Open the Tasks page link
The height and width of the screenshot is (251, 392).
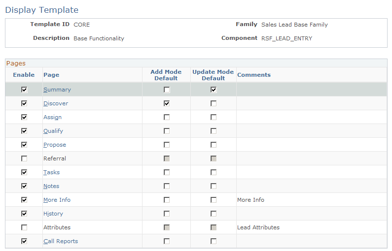[51, 172]
